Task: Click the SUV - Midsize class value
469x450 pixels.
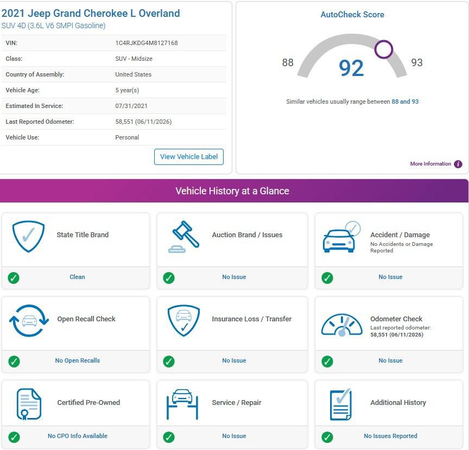Action: pyautogui.click(x=134, y=59)
